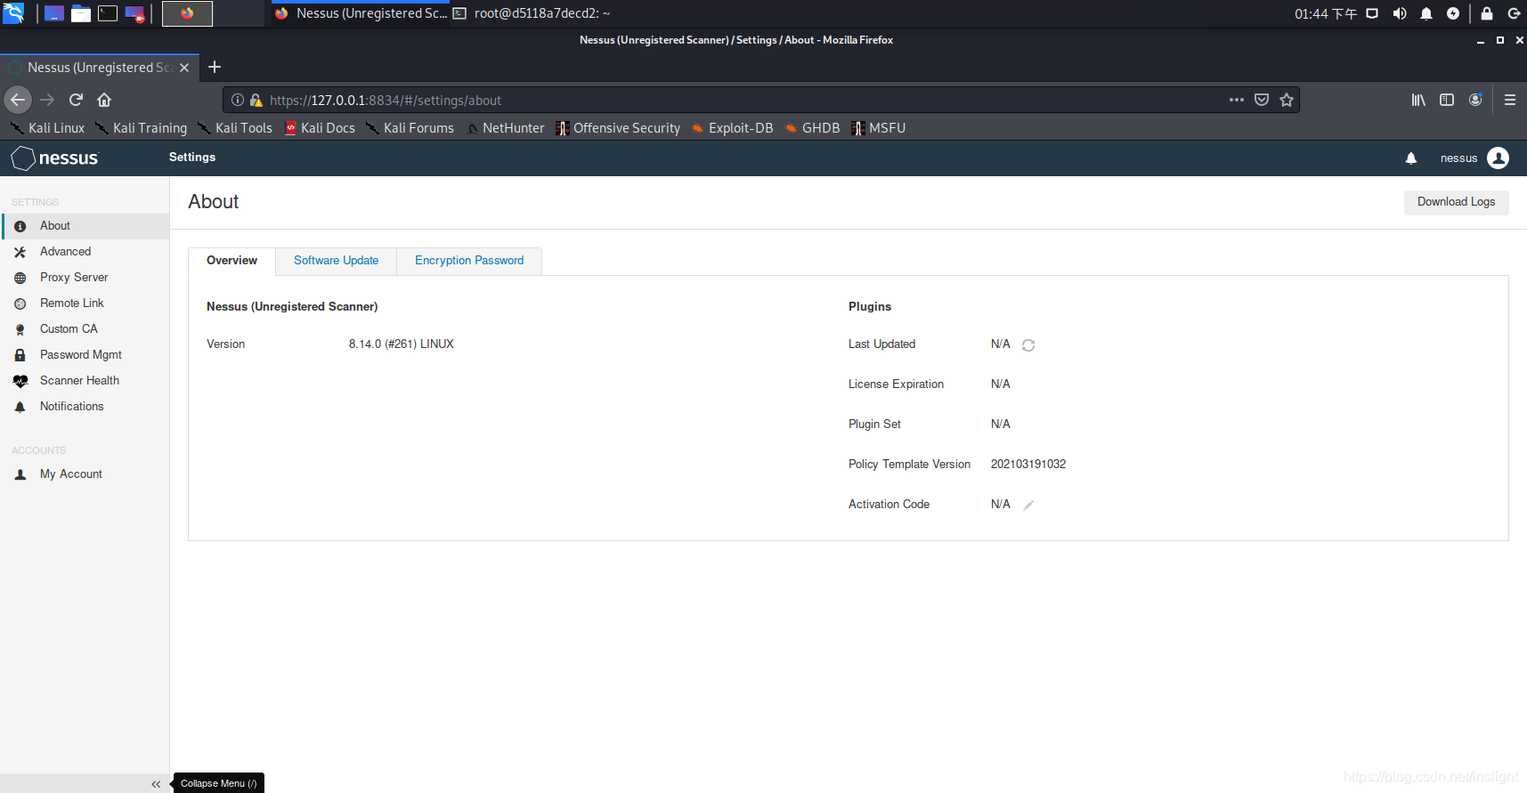Click Nessus Firefox taskbar window entry
The height and width of the screenshot is (793, 1527).
point(360,13)
